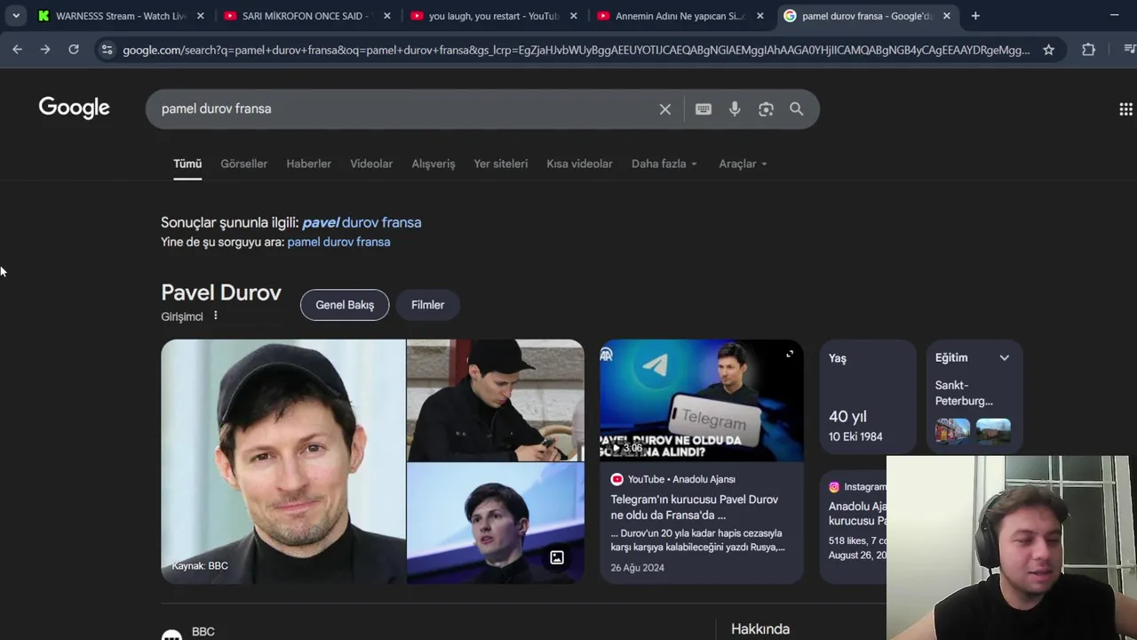The height and width of the screenshot is (640, 1137).
Task: Switch to the Videolar tab
Action: pyautogui.click(x=371, y=164)
